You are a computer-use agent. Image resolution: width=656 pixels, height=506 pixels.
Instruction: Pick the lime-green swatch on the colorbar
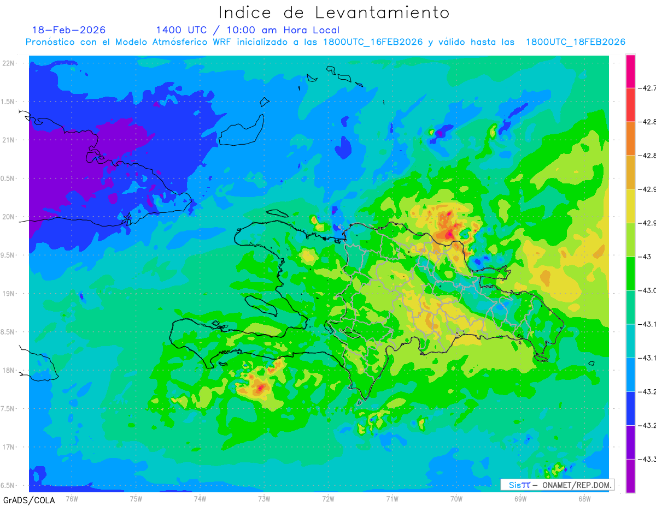[630, 240]
